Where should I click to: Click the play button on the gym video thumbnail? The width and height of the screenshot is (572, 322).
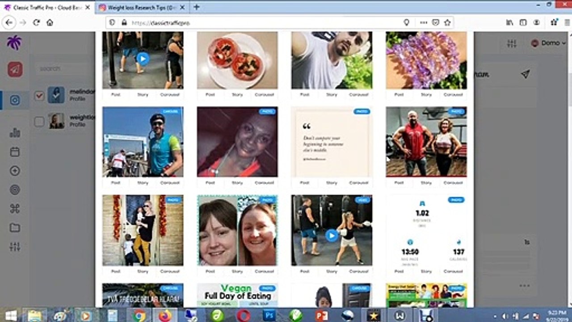[143, 58]
